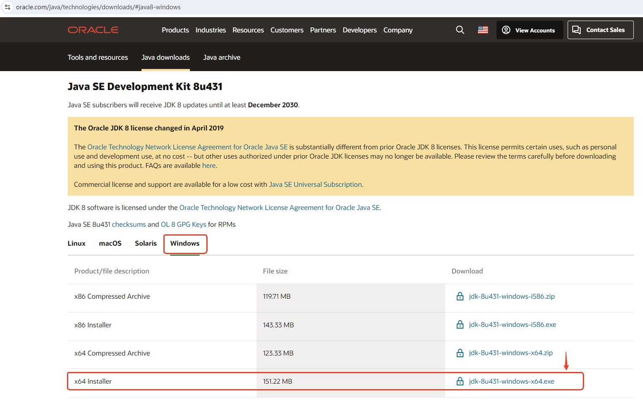This screenshot has height=406, width=643.
Task: Click the Product/file description column header
Action: coord(112,271)
